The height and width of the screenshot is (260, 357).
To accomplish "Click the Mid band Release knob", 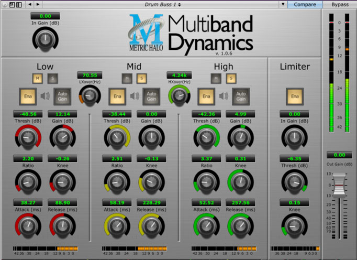I will [152, 226].
